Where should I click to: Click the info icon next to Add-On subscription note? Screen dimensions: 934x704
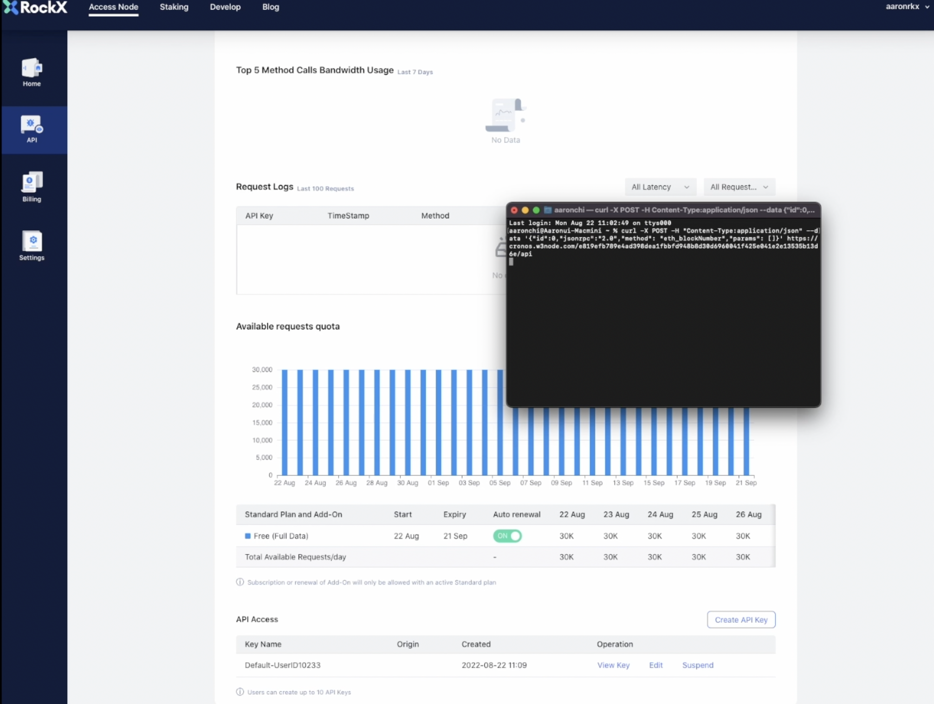(x=239, y=582)
